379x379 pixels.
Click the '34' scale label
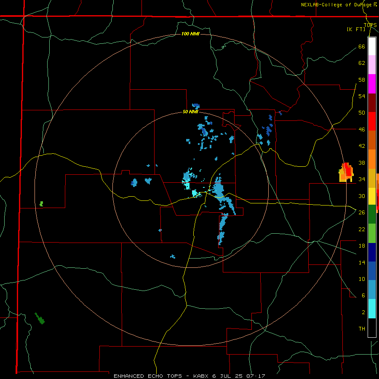pos(362,179)
